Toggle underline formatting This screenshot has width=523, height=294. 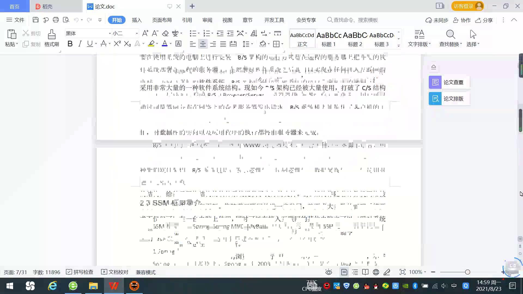click(x=89, y=44)
